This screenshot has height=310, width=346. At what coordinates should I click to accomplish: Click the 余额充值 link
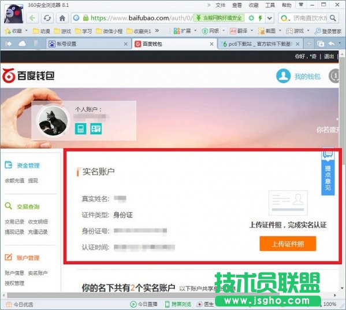click(14, 180)
